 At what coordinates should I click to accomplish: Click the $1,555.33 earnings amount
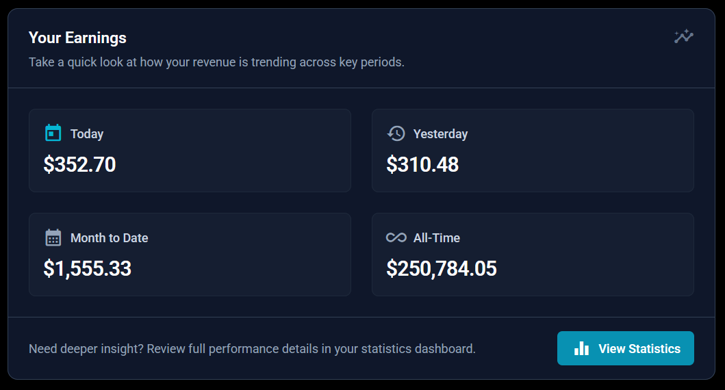pos(87,269)
